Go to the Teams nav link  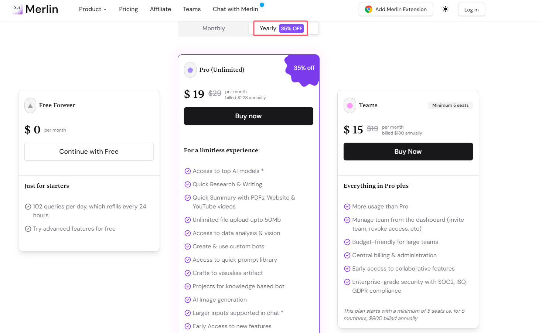[x=192, y=9]
